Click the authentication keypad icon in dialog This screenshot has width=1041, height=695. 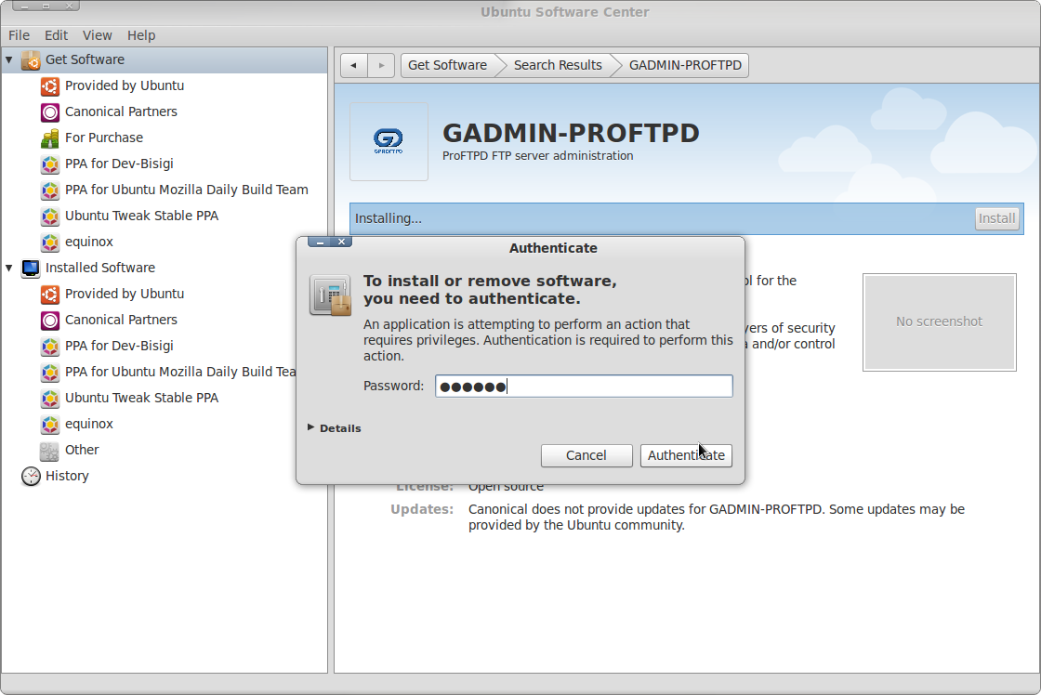point(330,295)
